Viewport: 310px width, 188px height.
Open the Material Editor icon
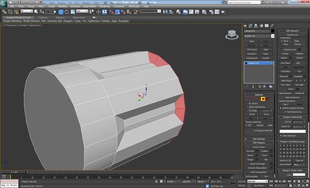(204, 12)
